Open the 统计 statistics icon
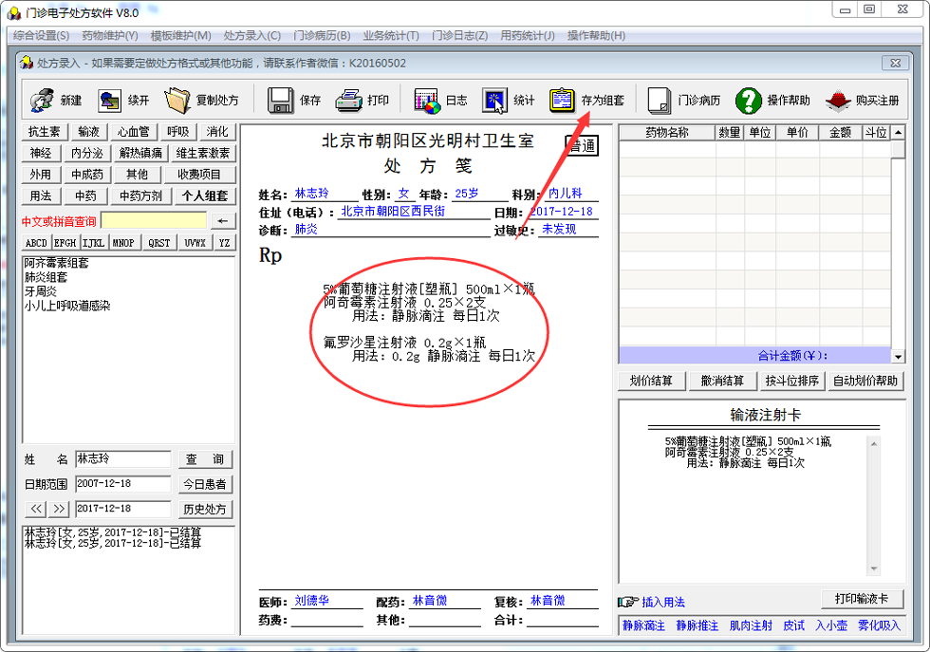Image resolution: width=930 pixels, height=652 pixels. [x=494, y=100]
